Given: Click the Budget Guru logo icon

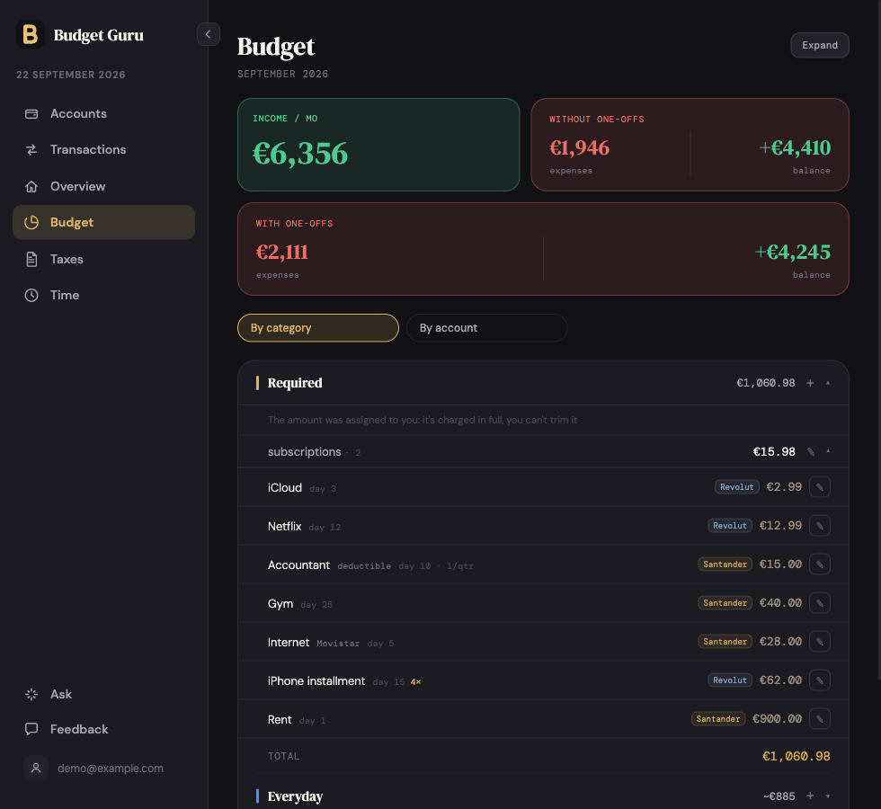Looking at the screenshot, I should click(31, 34).
